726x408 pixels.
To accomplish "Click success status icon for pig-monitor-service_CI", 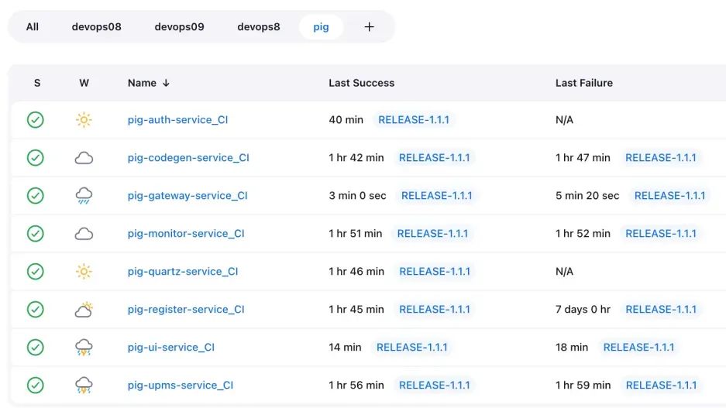I will 35,234.
